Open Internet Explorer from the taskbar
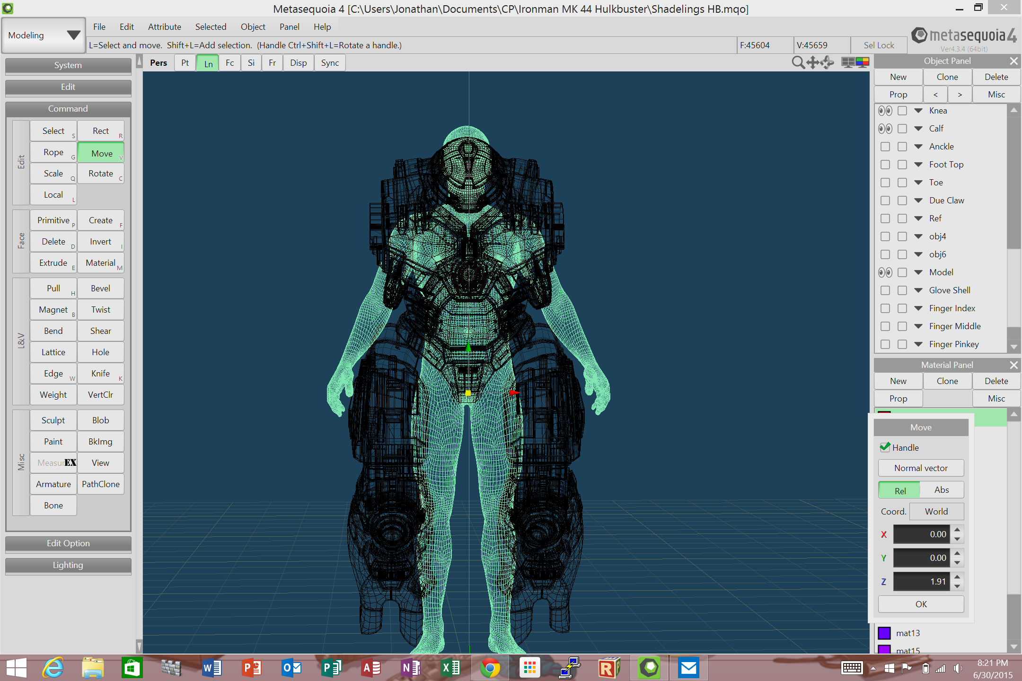This screenshot has height=681, width=1022. (x=53, y=668)
